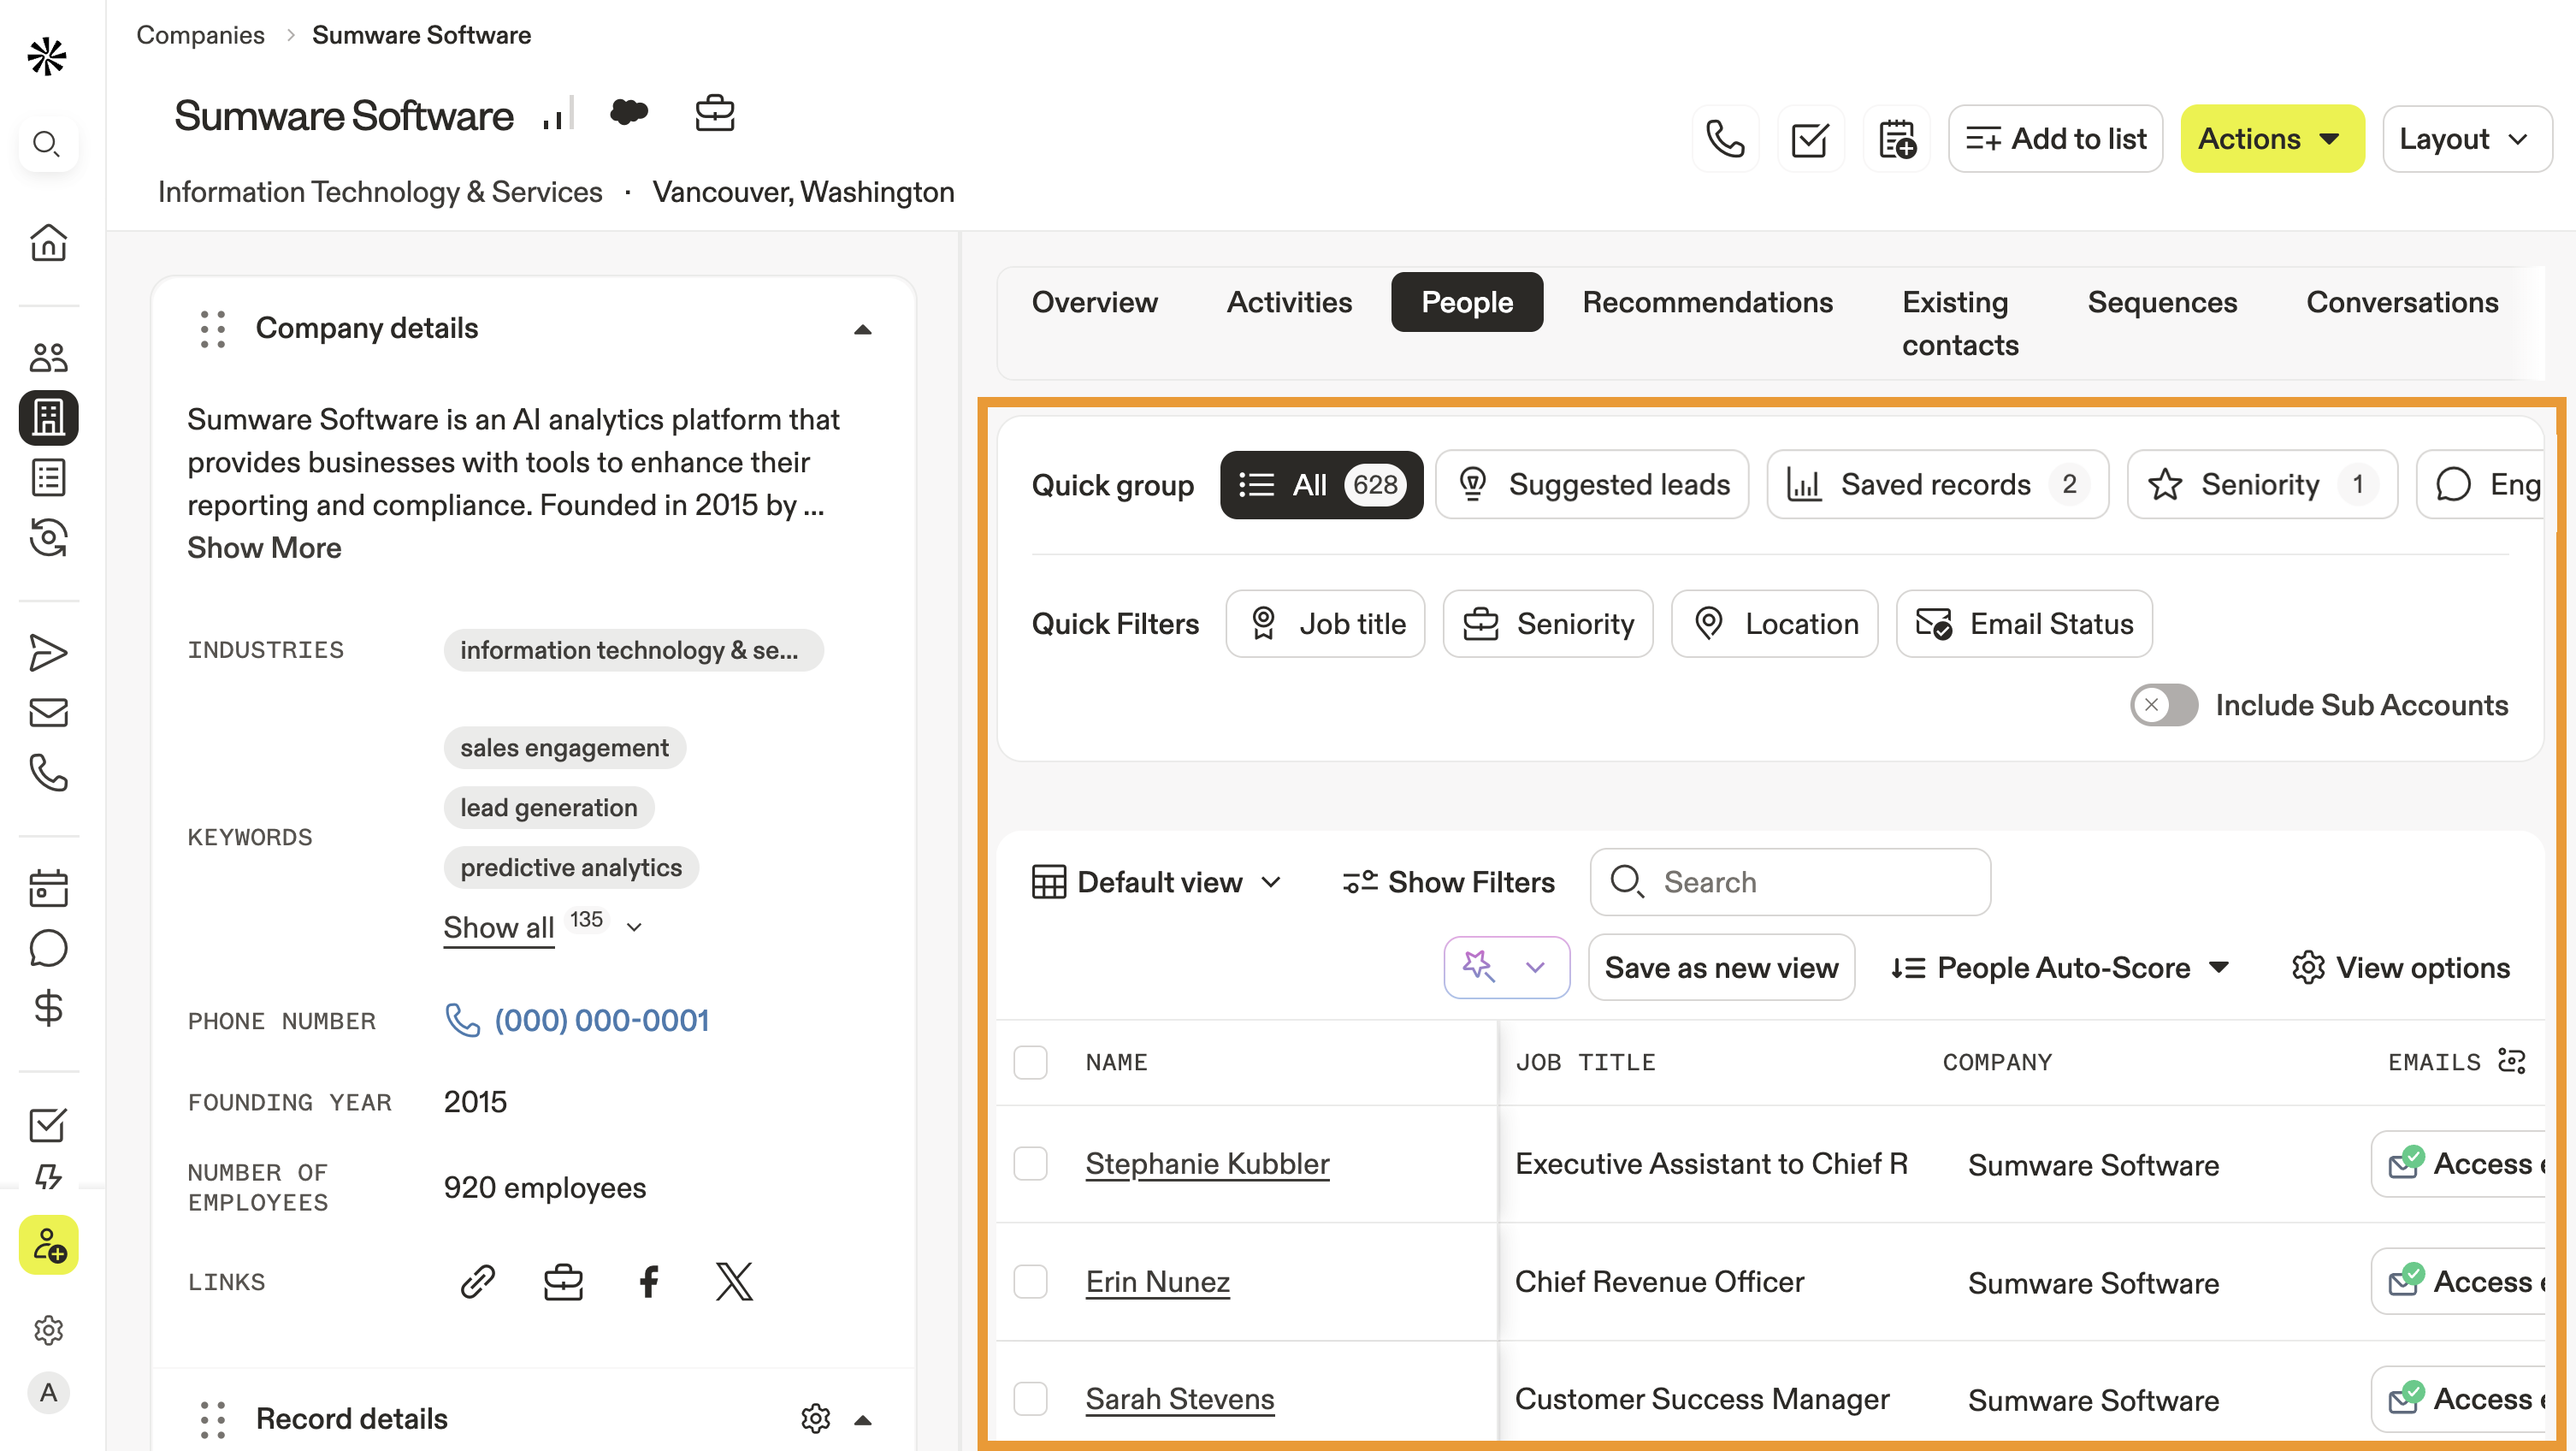
Task: Open the Facebook link icon
Action: click(649, 1281)
